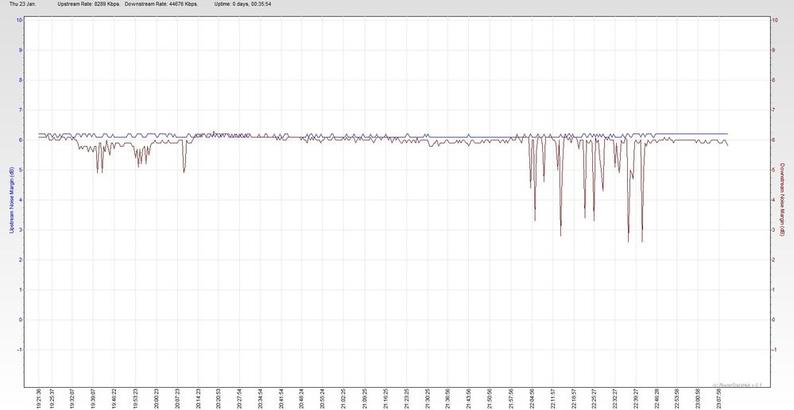Select time label 22:11:57 on the x-axis

point(552,398)
